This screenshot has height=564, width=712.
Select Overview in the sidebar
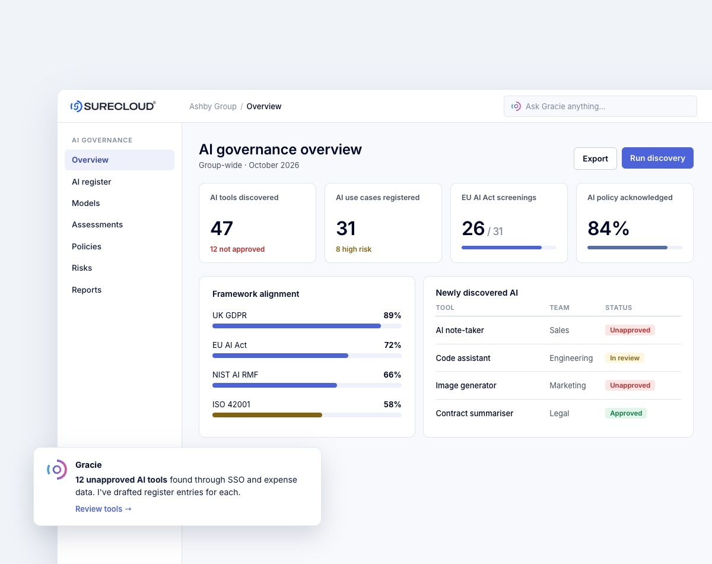click(119, 160)
